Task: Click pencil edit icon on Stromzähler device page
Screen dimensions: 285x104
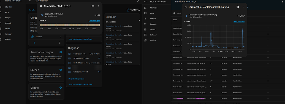Action: coord(138,1)
